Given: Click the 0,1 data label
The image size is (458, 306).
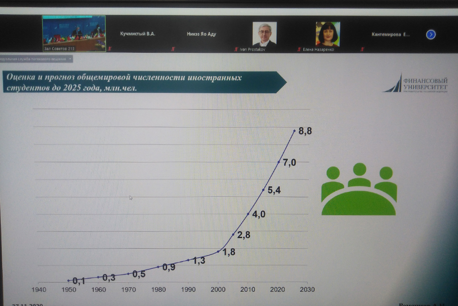Looking at the screenshot, I should tap(79, 281).
